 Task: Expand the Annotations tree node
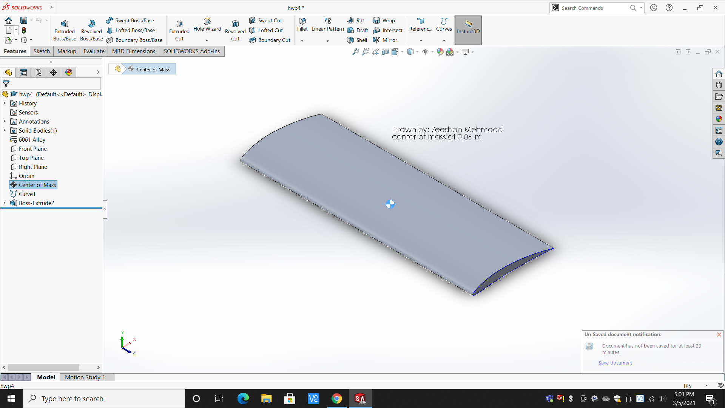(x=5, y=121)
